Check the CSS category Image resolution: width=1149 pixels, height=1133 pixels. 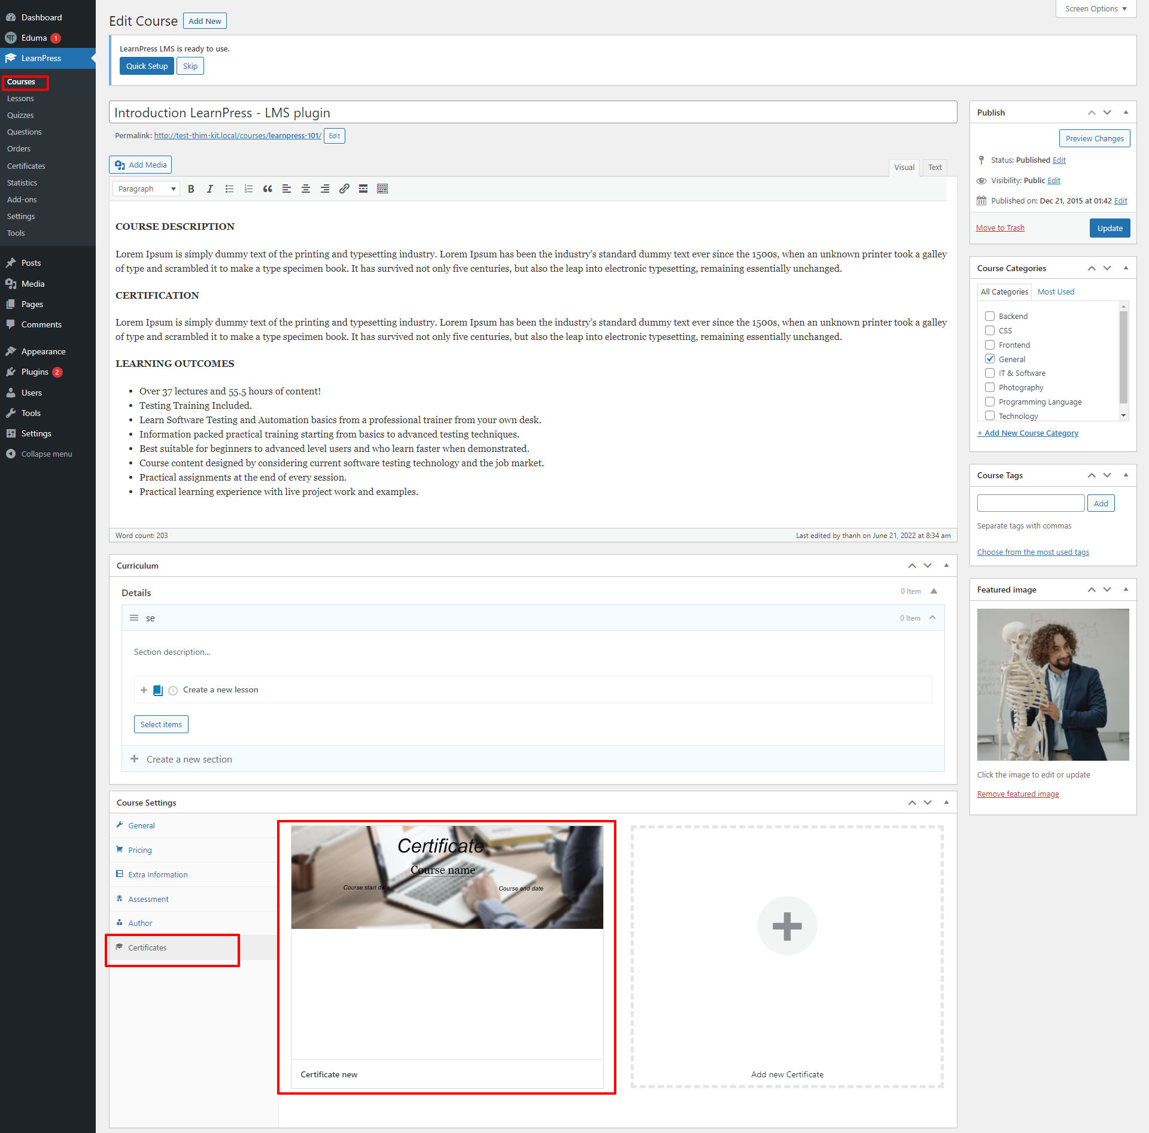990,330
